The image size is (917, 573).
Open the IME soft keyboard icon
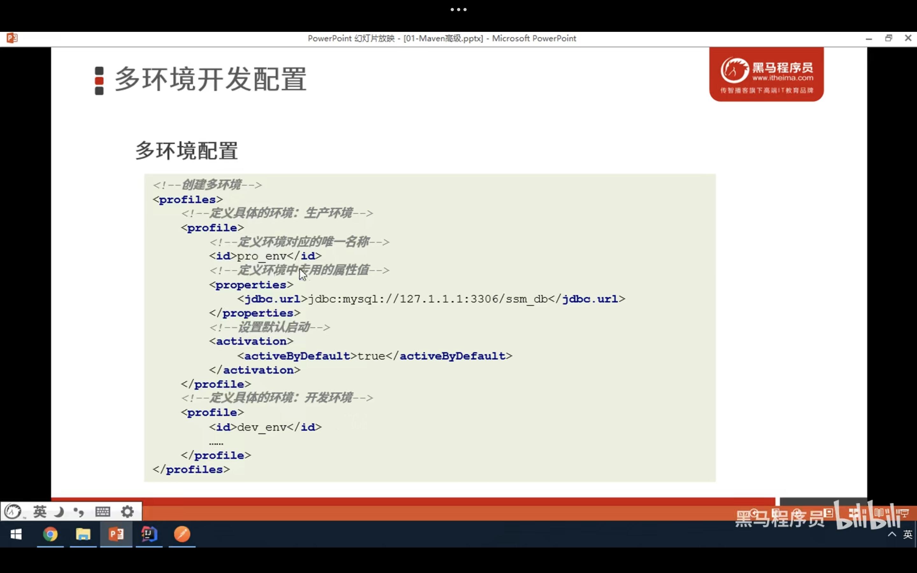[103, 512]
